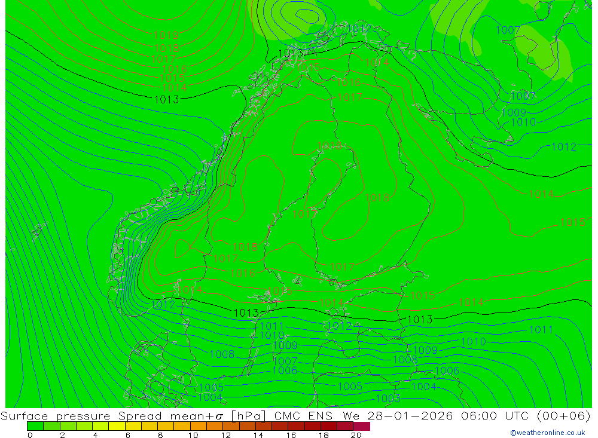
Task: Click the legend scale number 16
Action: click(291, 435)
